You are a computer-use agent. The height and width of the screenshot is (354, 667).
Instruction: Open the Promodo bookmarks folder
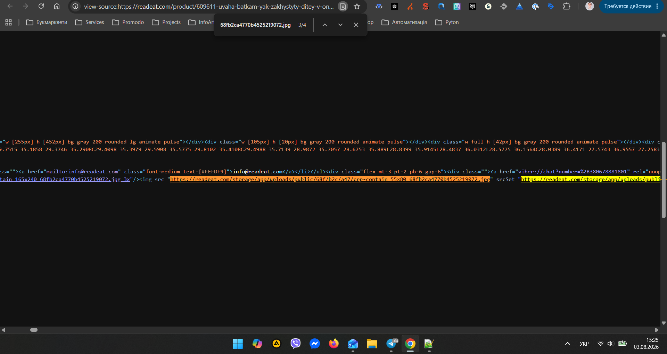click(128, 22)
